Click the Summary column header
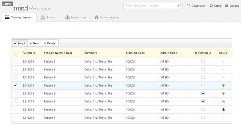 (91, 53)
